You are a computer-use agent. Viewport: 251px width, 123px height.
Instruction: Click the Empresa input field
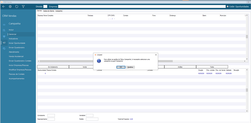tap(142, 7)
